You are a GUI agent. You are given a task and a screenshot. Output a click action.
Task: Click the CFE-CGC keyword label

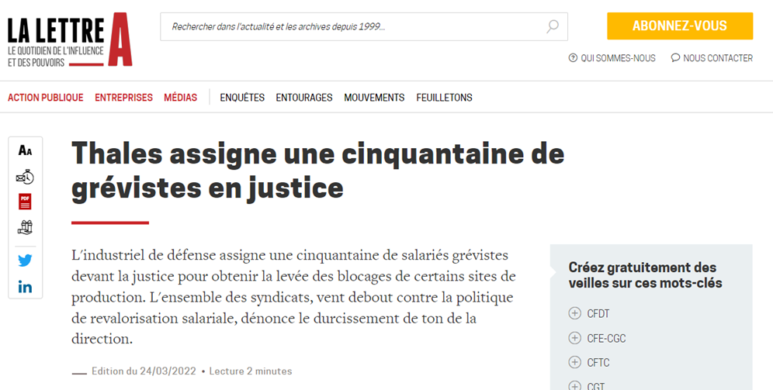click(606, 338)
